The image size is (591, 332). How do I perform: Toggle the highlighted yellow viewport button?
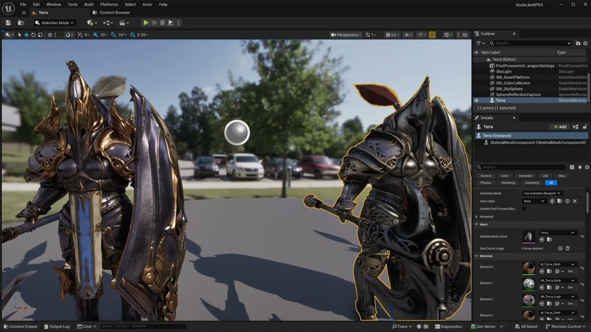(432, 35)
